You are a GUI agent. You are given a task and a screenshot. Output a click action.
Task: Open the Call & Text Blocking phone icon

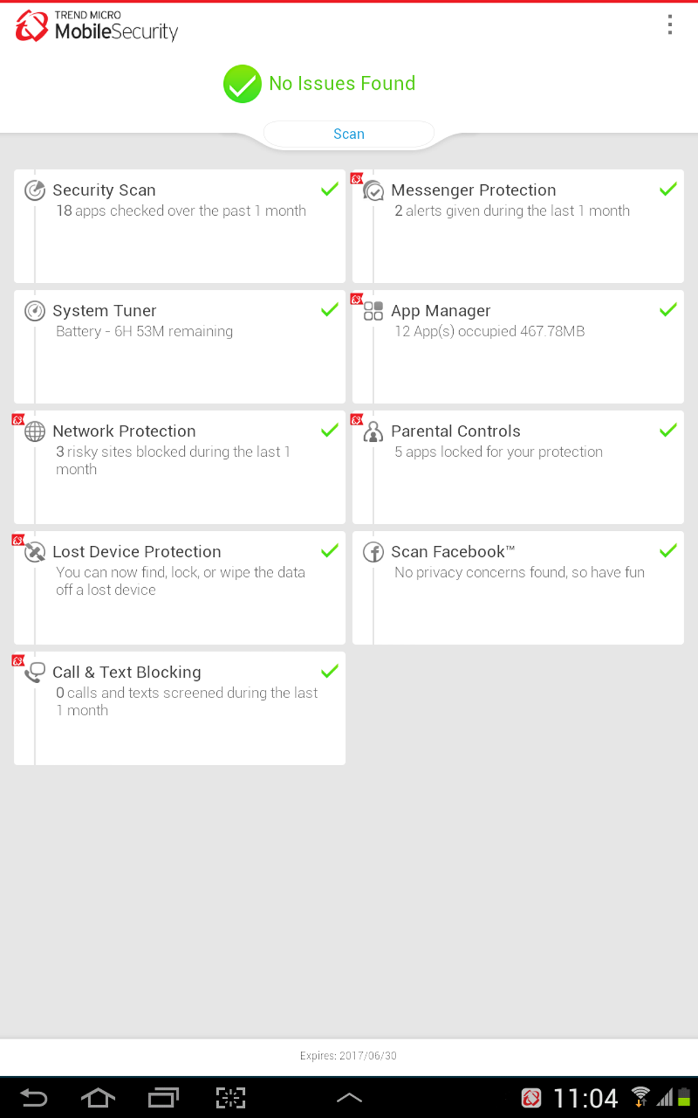[x=35, y=672]
